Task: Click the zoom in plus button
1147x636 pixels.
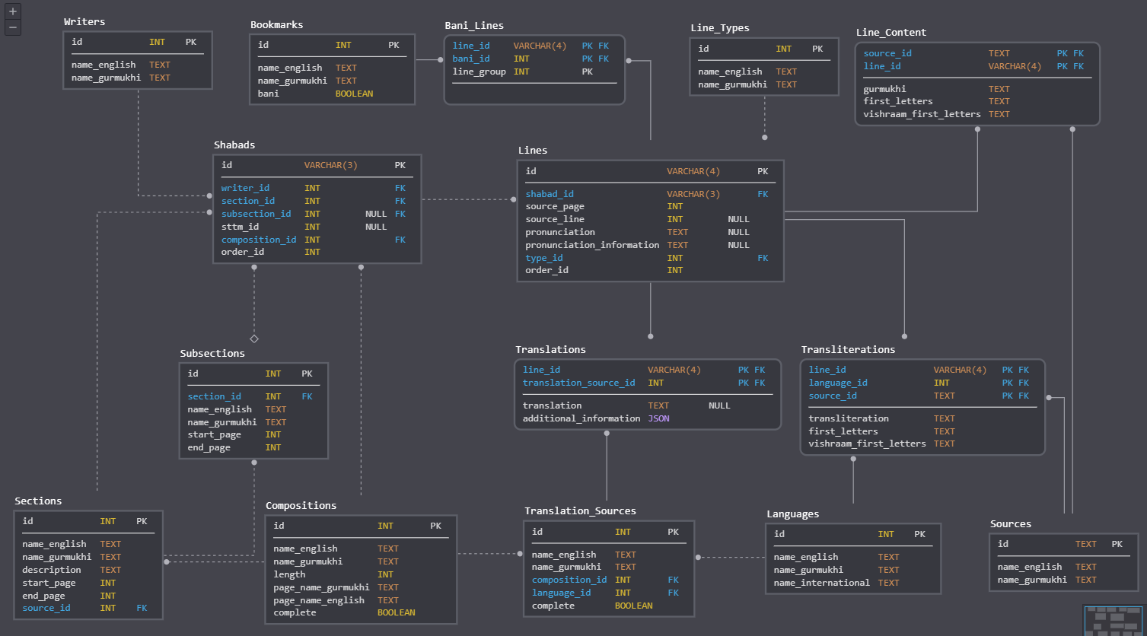Action: coord(13,11)
